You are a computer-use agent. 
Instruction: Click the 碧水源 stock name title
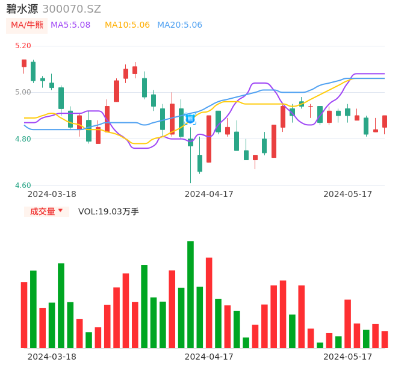[x=22, y=9]
